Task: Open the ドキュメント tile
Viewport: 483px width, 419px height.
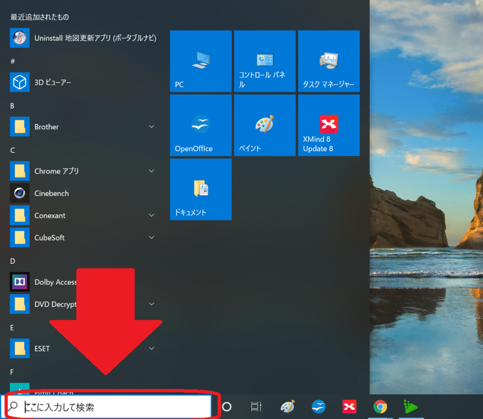Action: point(200,189)
